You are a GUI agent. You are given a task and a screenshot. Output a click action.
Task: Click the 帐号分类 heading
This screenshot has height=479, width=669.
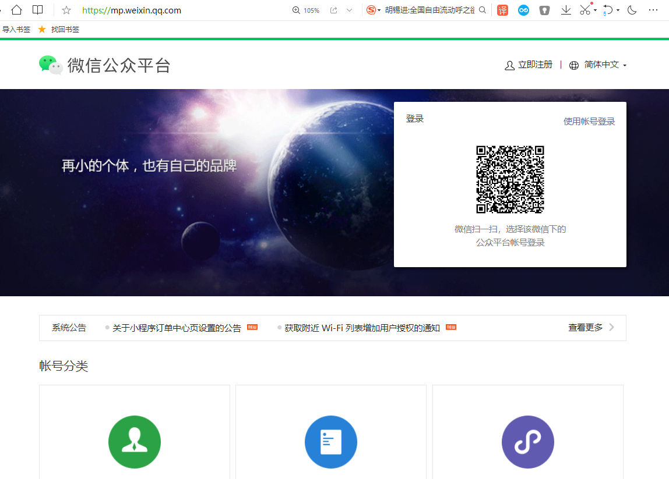64,366
